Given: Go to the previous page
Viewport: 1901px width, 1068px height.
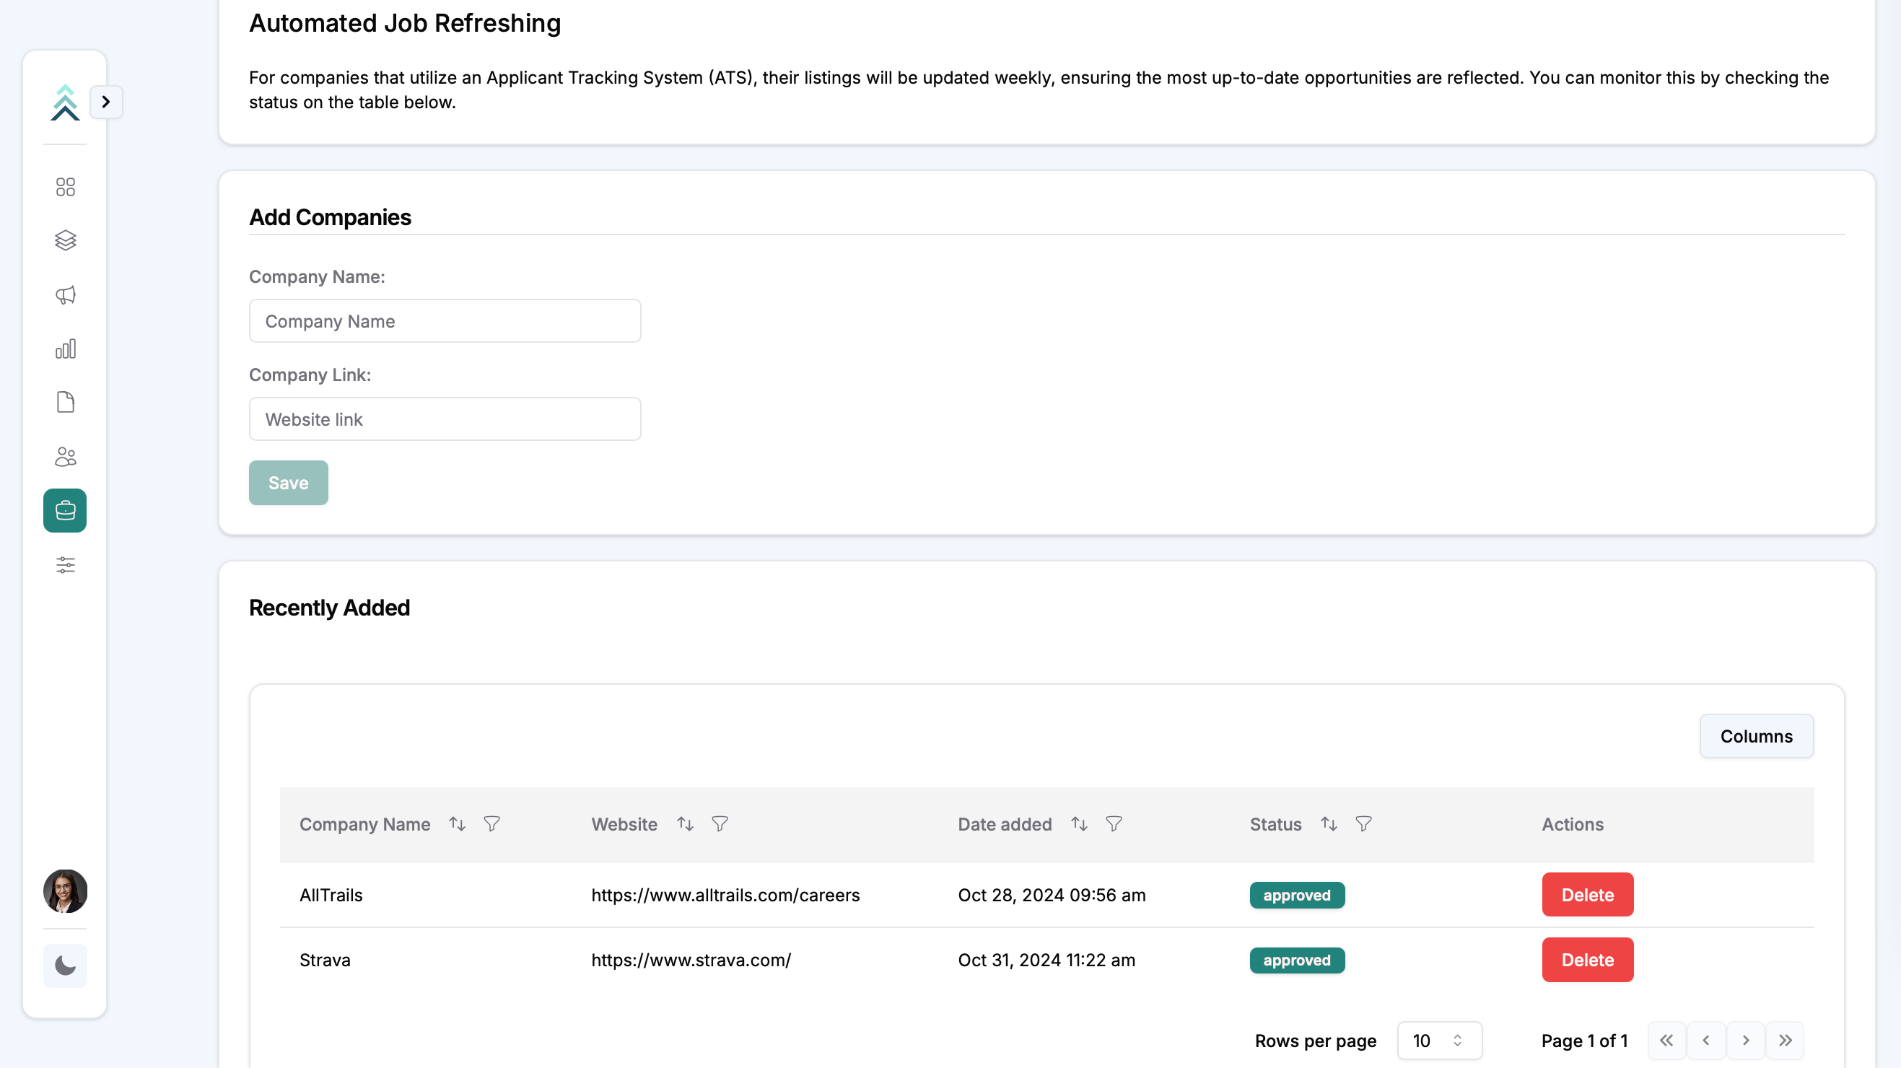Looking at the screenshot, I should [x=1706, y=1041].
